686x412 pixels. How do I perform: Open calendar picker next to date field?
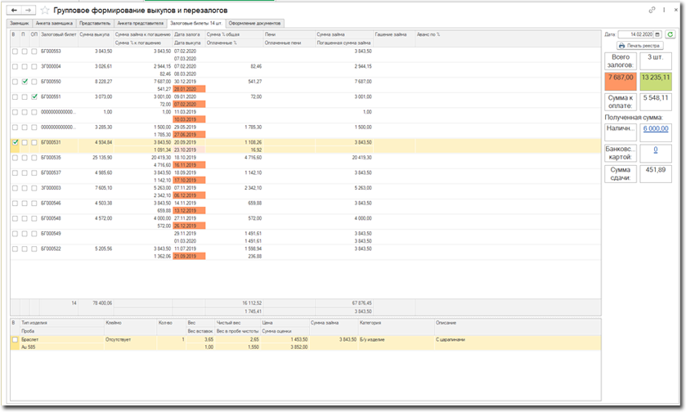659,34
